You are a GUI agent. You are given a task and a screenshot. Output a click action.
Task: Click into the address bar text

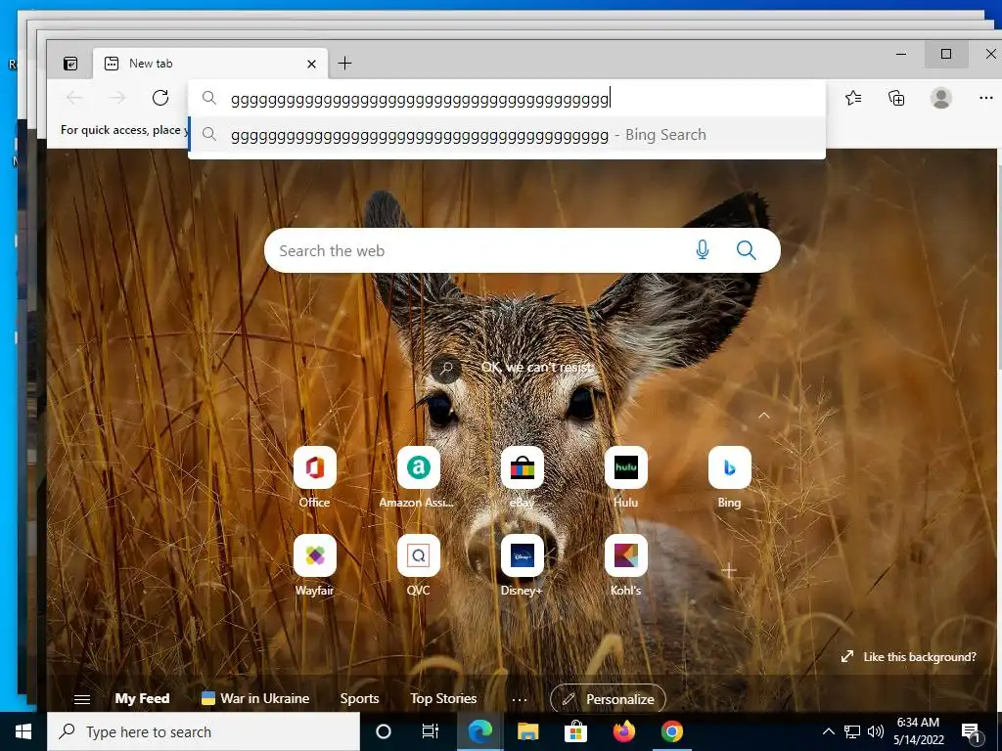click(420, 99)
